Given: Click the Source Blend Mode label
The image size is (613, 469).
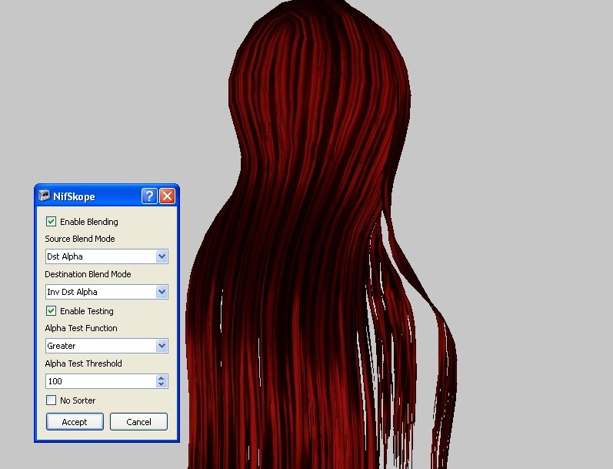Looking at the screenshot, I should tap(80, 239).
